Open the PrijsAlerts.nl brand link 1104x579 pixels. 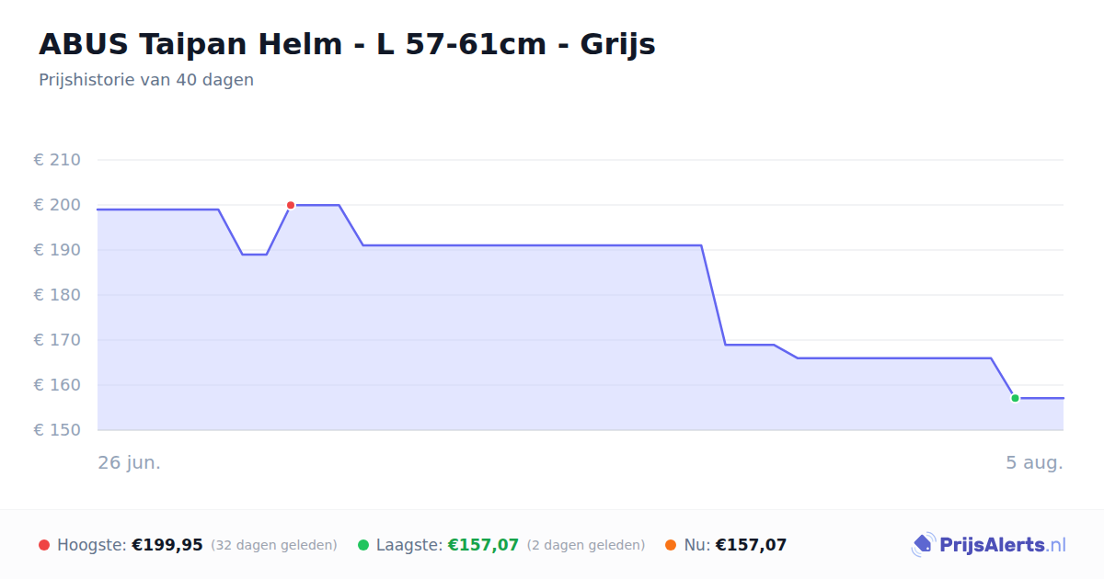tap(989, 544)
